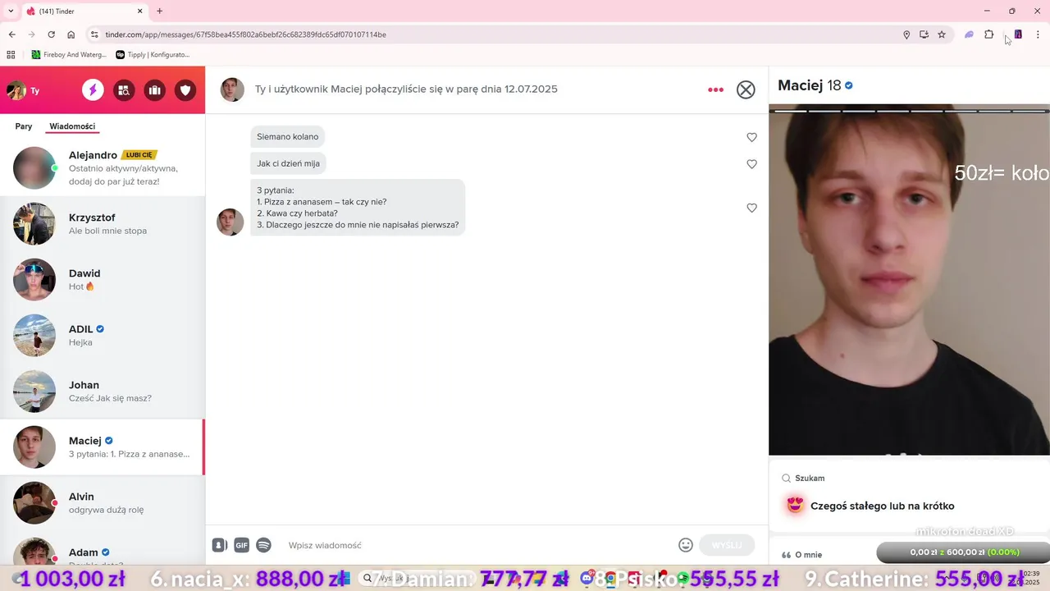This screenshot has height=591, width=1050.
Task: Focus the 'Wpisz wiadomość' message field
Action: [x=478, y=545]
